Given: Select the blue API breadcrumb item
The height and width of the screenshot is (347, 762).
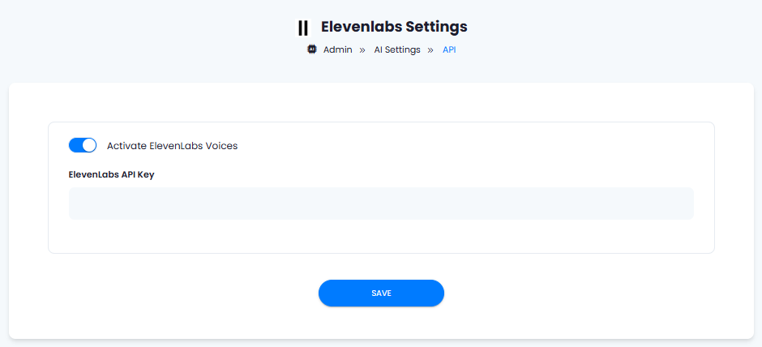Looking at the screenshot, I should click(x=449, y=49).
